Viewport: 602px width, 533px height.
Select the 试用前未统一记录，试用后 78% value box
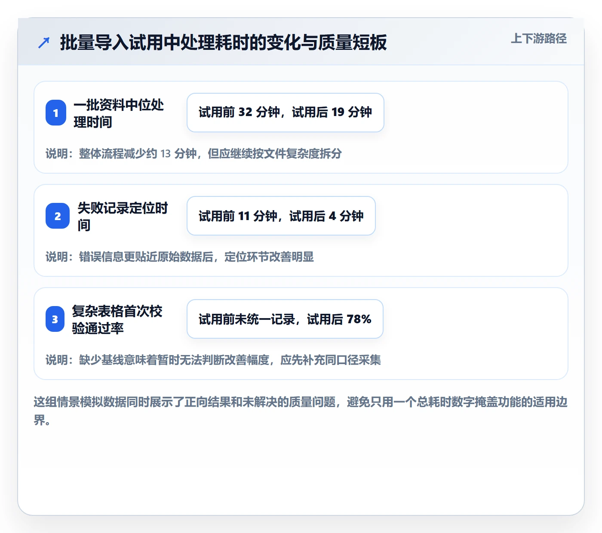[x=285, y=319]
